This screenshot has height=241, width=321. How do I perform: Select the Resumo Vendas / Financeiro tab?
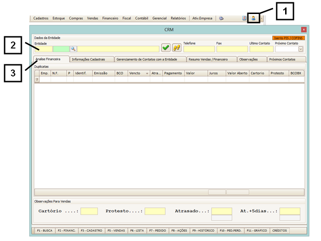[x=211, y=59]
